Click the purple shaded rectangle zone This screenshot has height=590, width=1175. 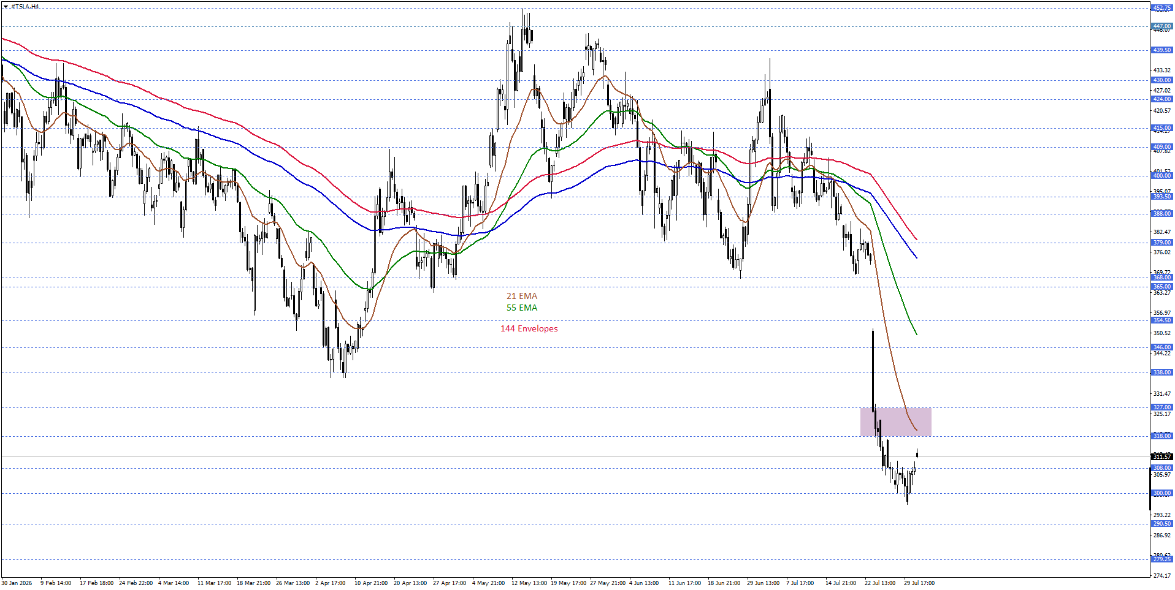tap(896, 422)
